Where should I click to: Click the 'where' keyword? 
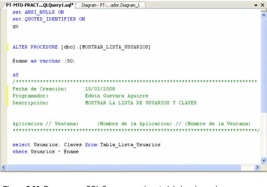coord(20,151)
